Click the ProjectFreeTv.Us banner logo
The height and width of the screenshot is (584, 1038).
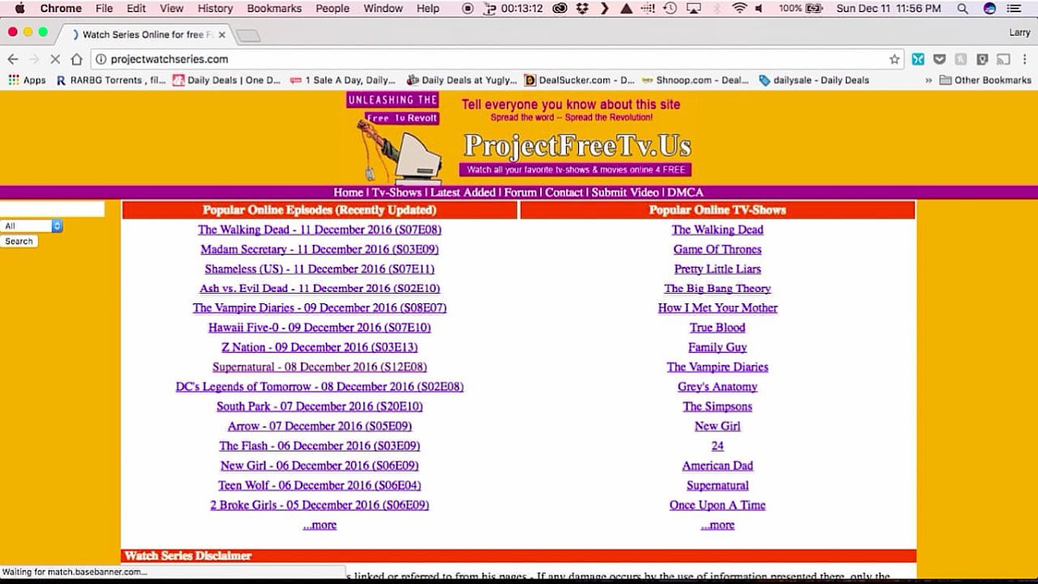pos(577,146)
